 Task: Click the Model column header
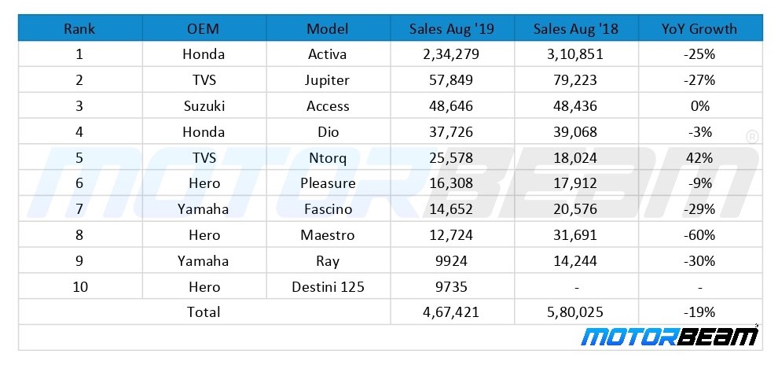(328, 29)
